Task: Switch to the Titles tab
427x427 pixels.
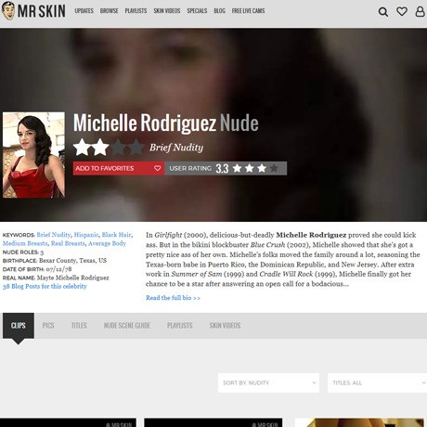Action: pyautogui.click(x=79, y=326)
